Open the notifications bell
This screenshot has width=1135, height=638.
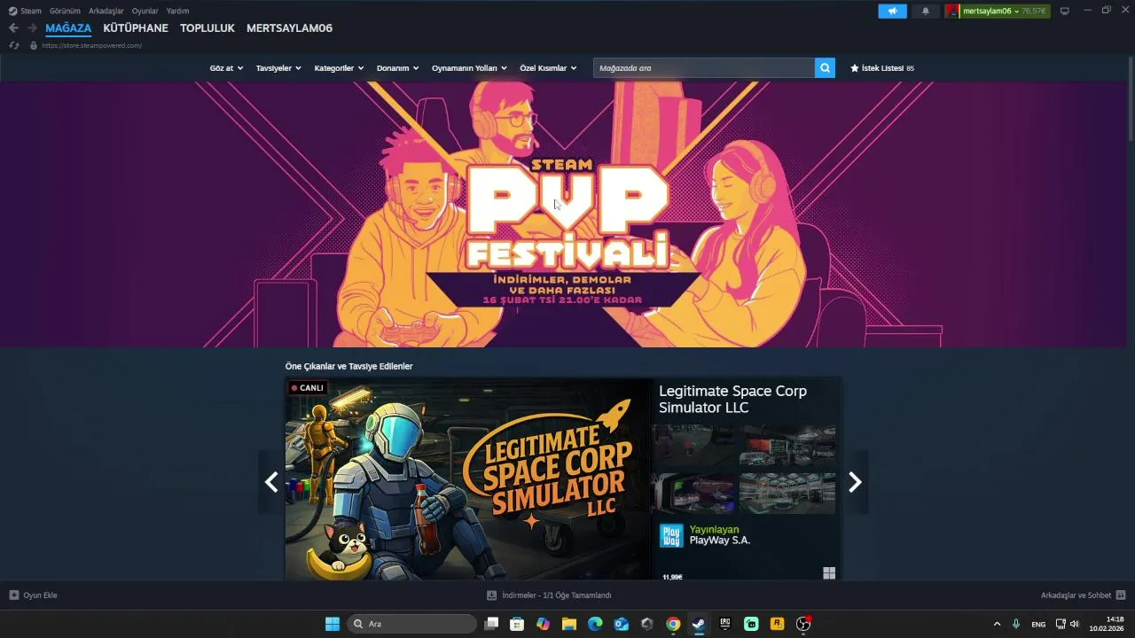click(x=926, y=11)
